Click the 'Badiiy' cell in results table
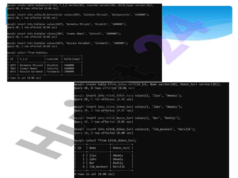 [x=118, y=163]
